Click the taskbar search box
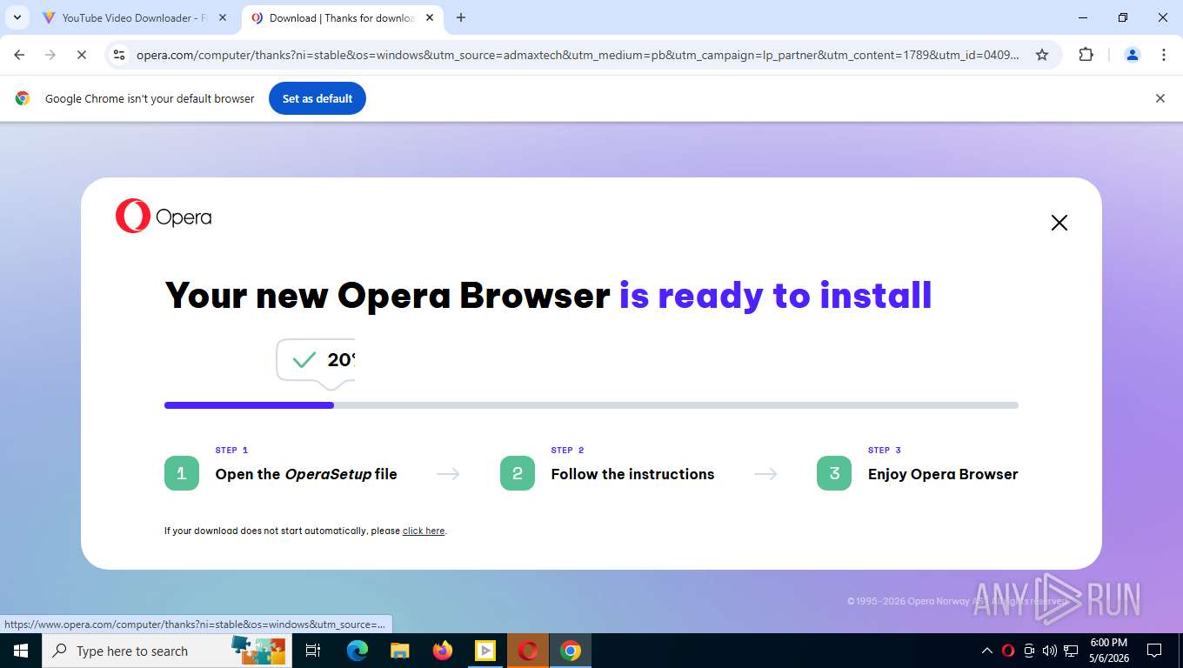 (165, 651)
